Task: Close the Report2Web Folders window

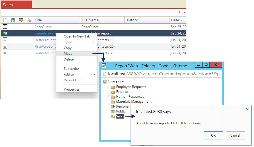Action: (x=216, y=65)
